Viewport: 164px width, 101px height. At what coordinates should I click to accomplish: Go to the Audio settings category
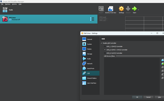coord(90,59)
